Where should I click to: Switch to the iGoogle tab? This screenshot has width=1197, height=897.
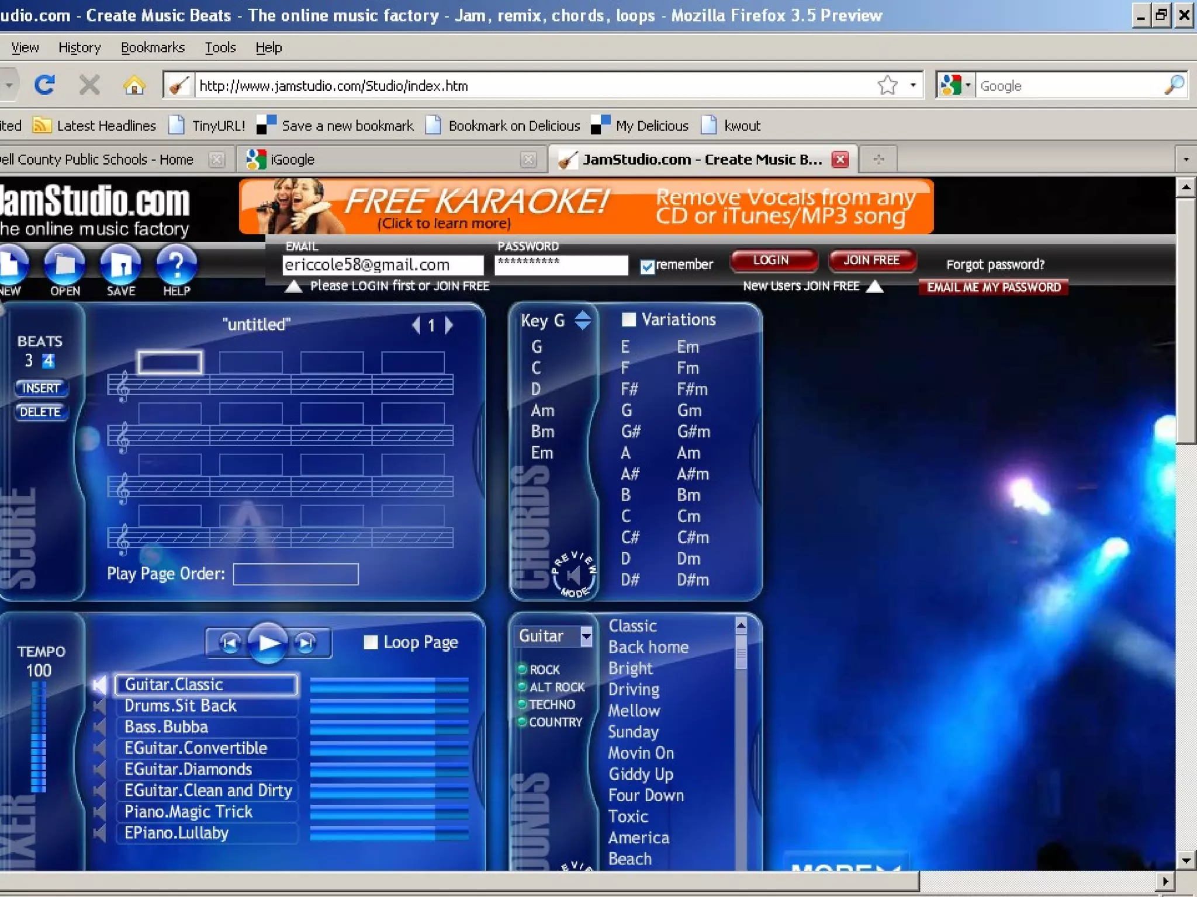(x=292, y=159)
